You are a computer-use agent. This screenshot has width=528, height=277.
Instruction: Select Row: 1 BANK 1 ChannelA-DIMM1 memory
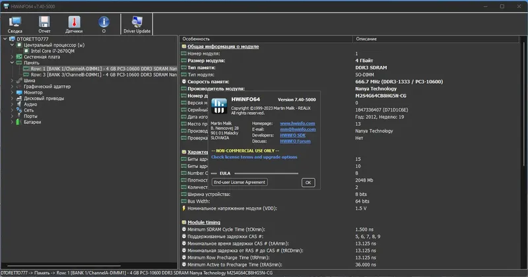tap(104, 69)
